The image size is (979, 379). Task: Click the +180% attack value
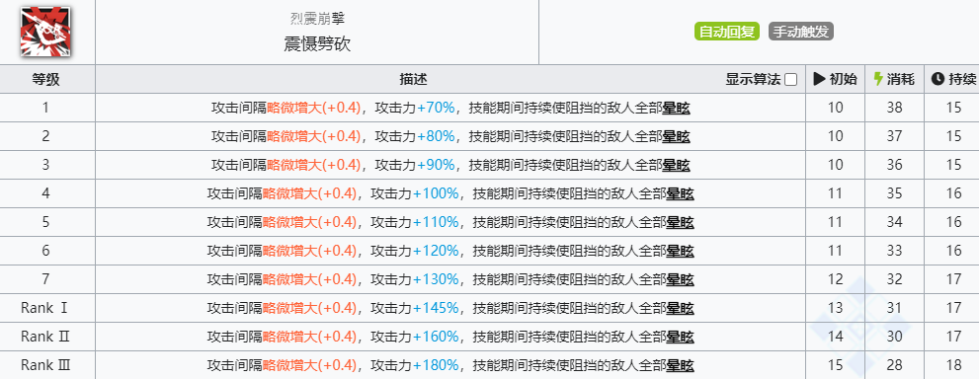point(436,365)
